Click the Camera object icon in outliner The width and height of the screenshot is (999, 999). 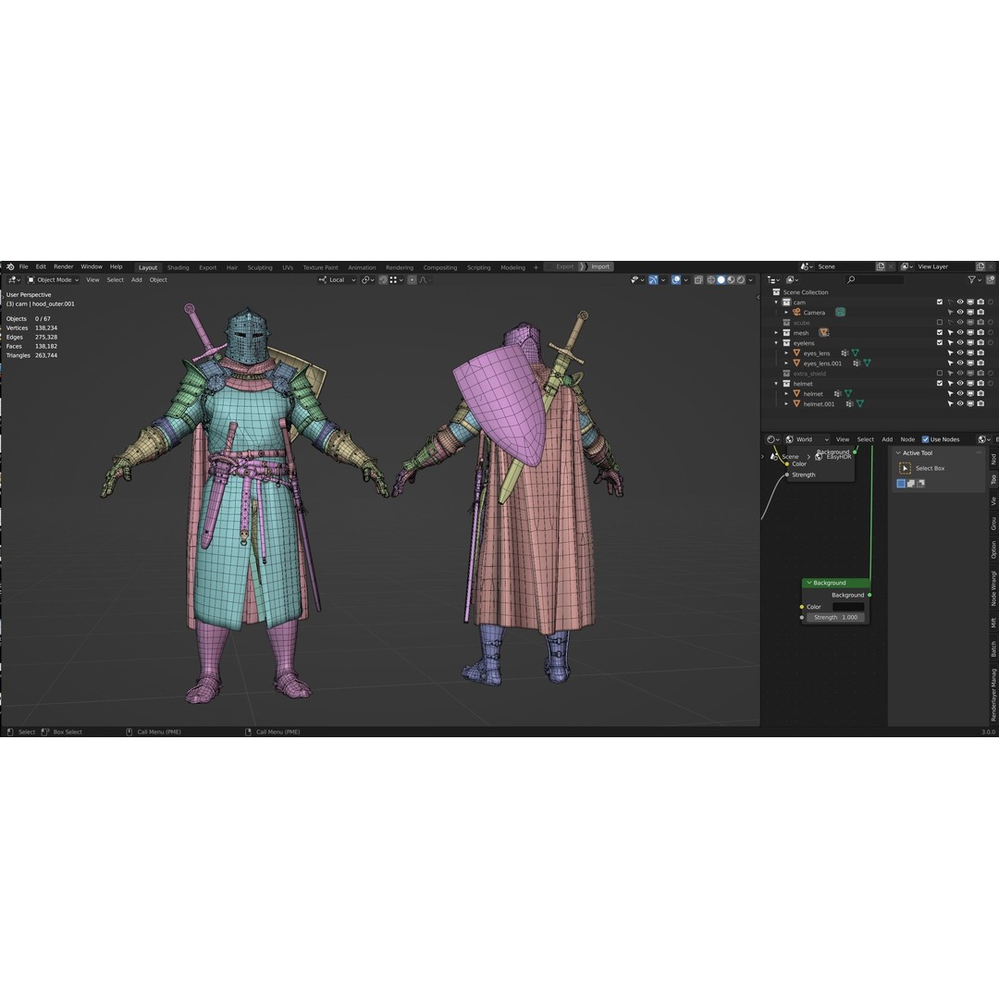(796, 313)
